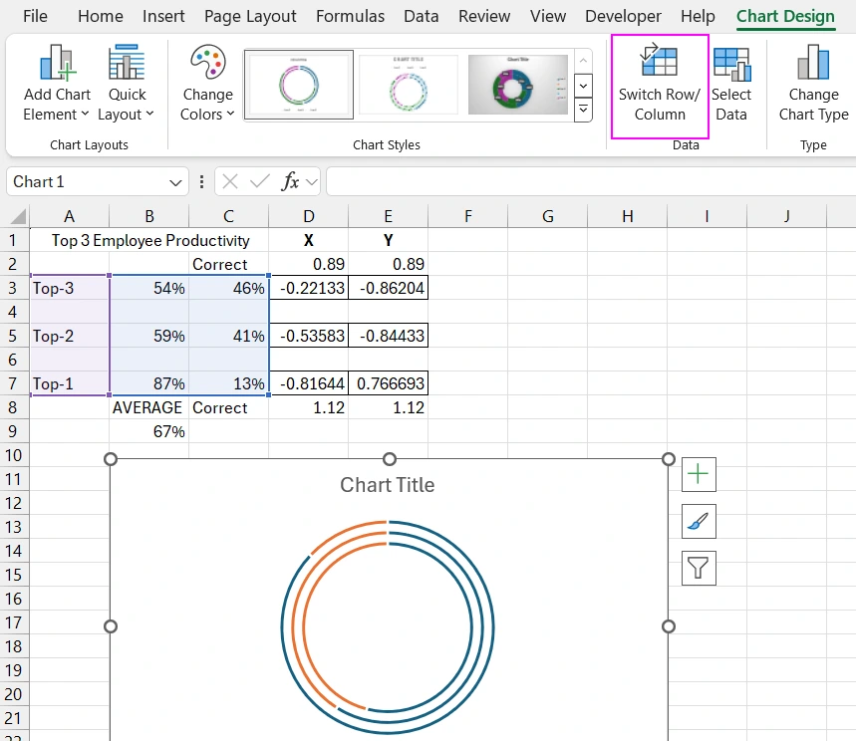
Task: Select the cell showing 67%
Action: tap(148, 431)
